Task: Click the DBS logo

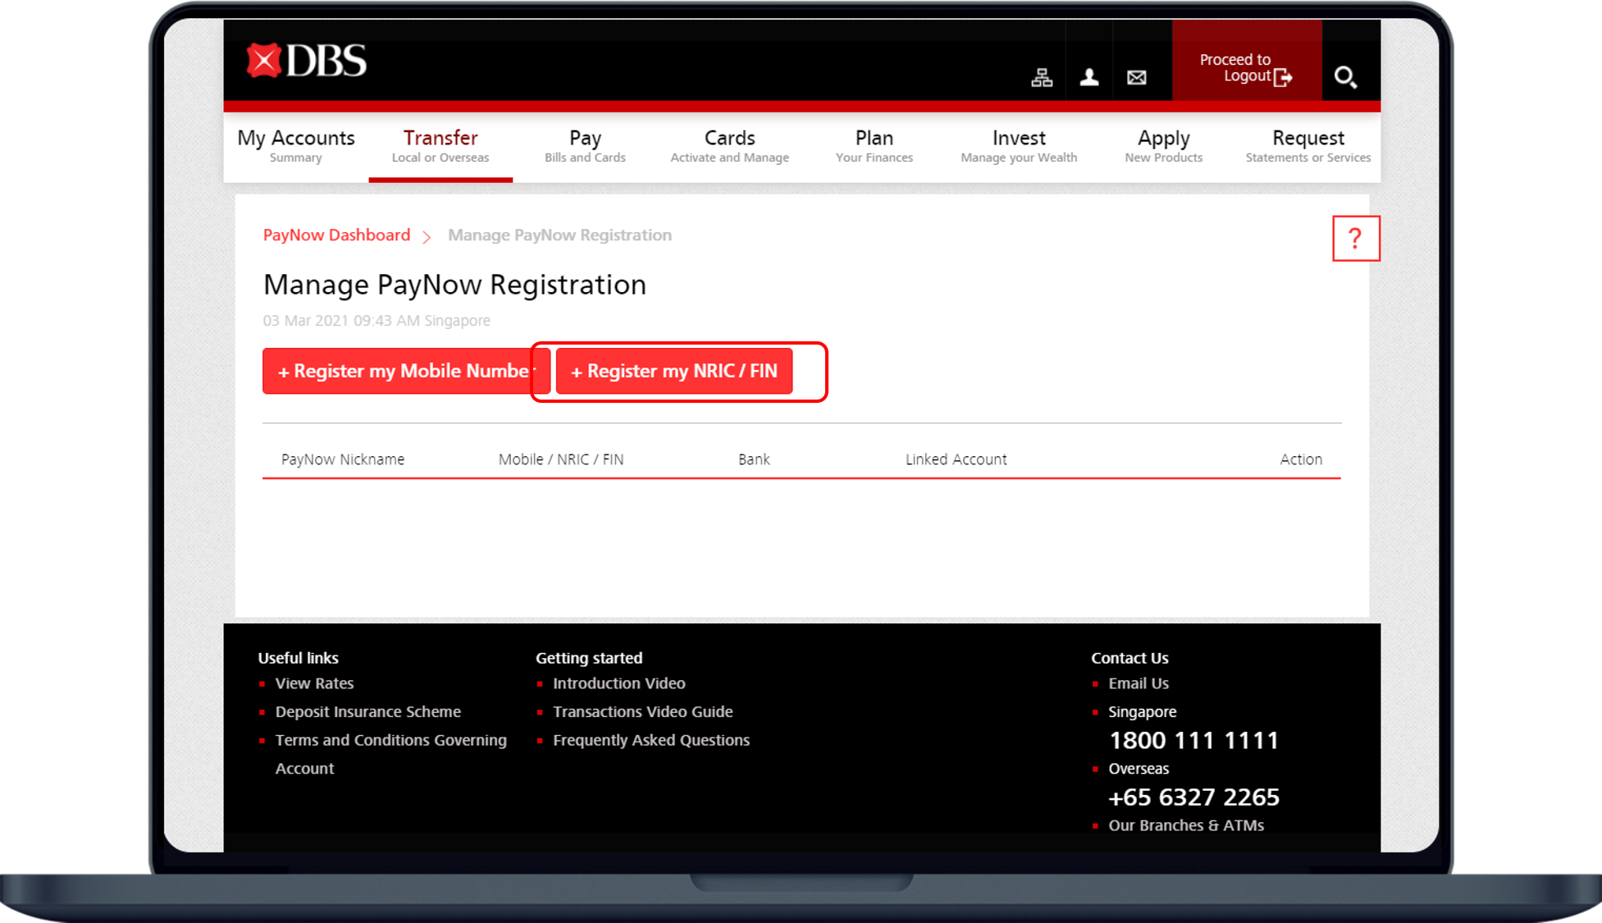Action: click(x=306, y=61)
